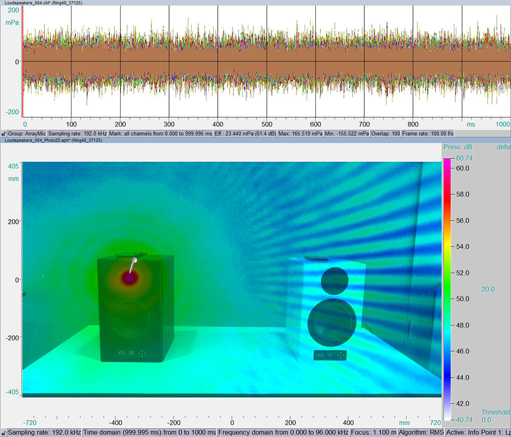
Task: Click the Focus: 1.100 m field
Action: pos(374,432)
